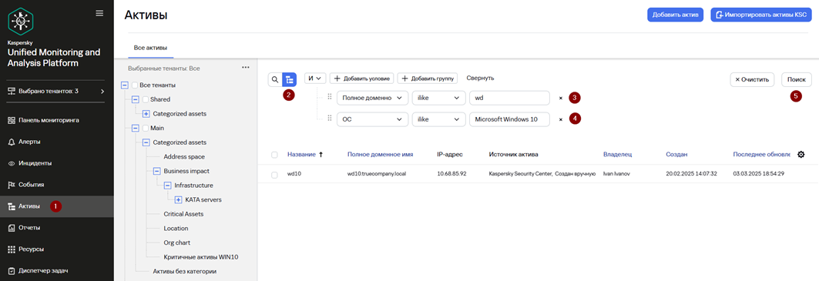
Task: Click Добавить условие button
Action: (361, 79)
